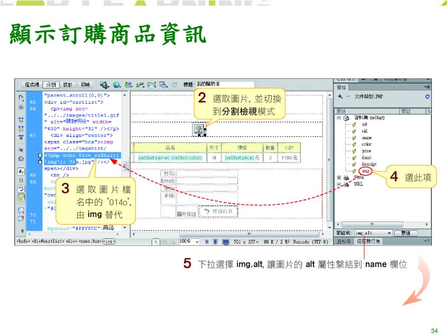The width and height of the screenshot is (447, 335).
Task: Click the minus remove binding button
Action: click(348, 96)
